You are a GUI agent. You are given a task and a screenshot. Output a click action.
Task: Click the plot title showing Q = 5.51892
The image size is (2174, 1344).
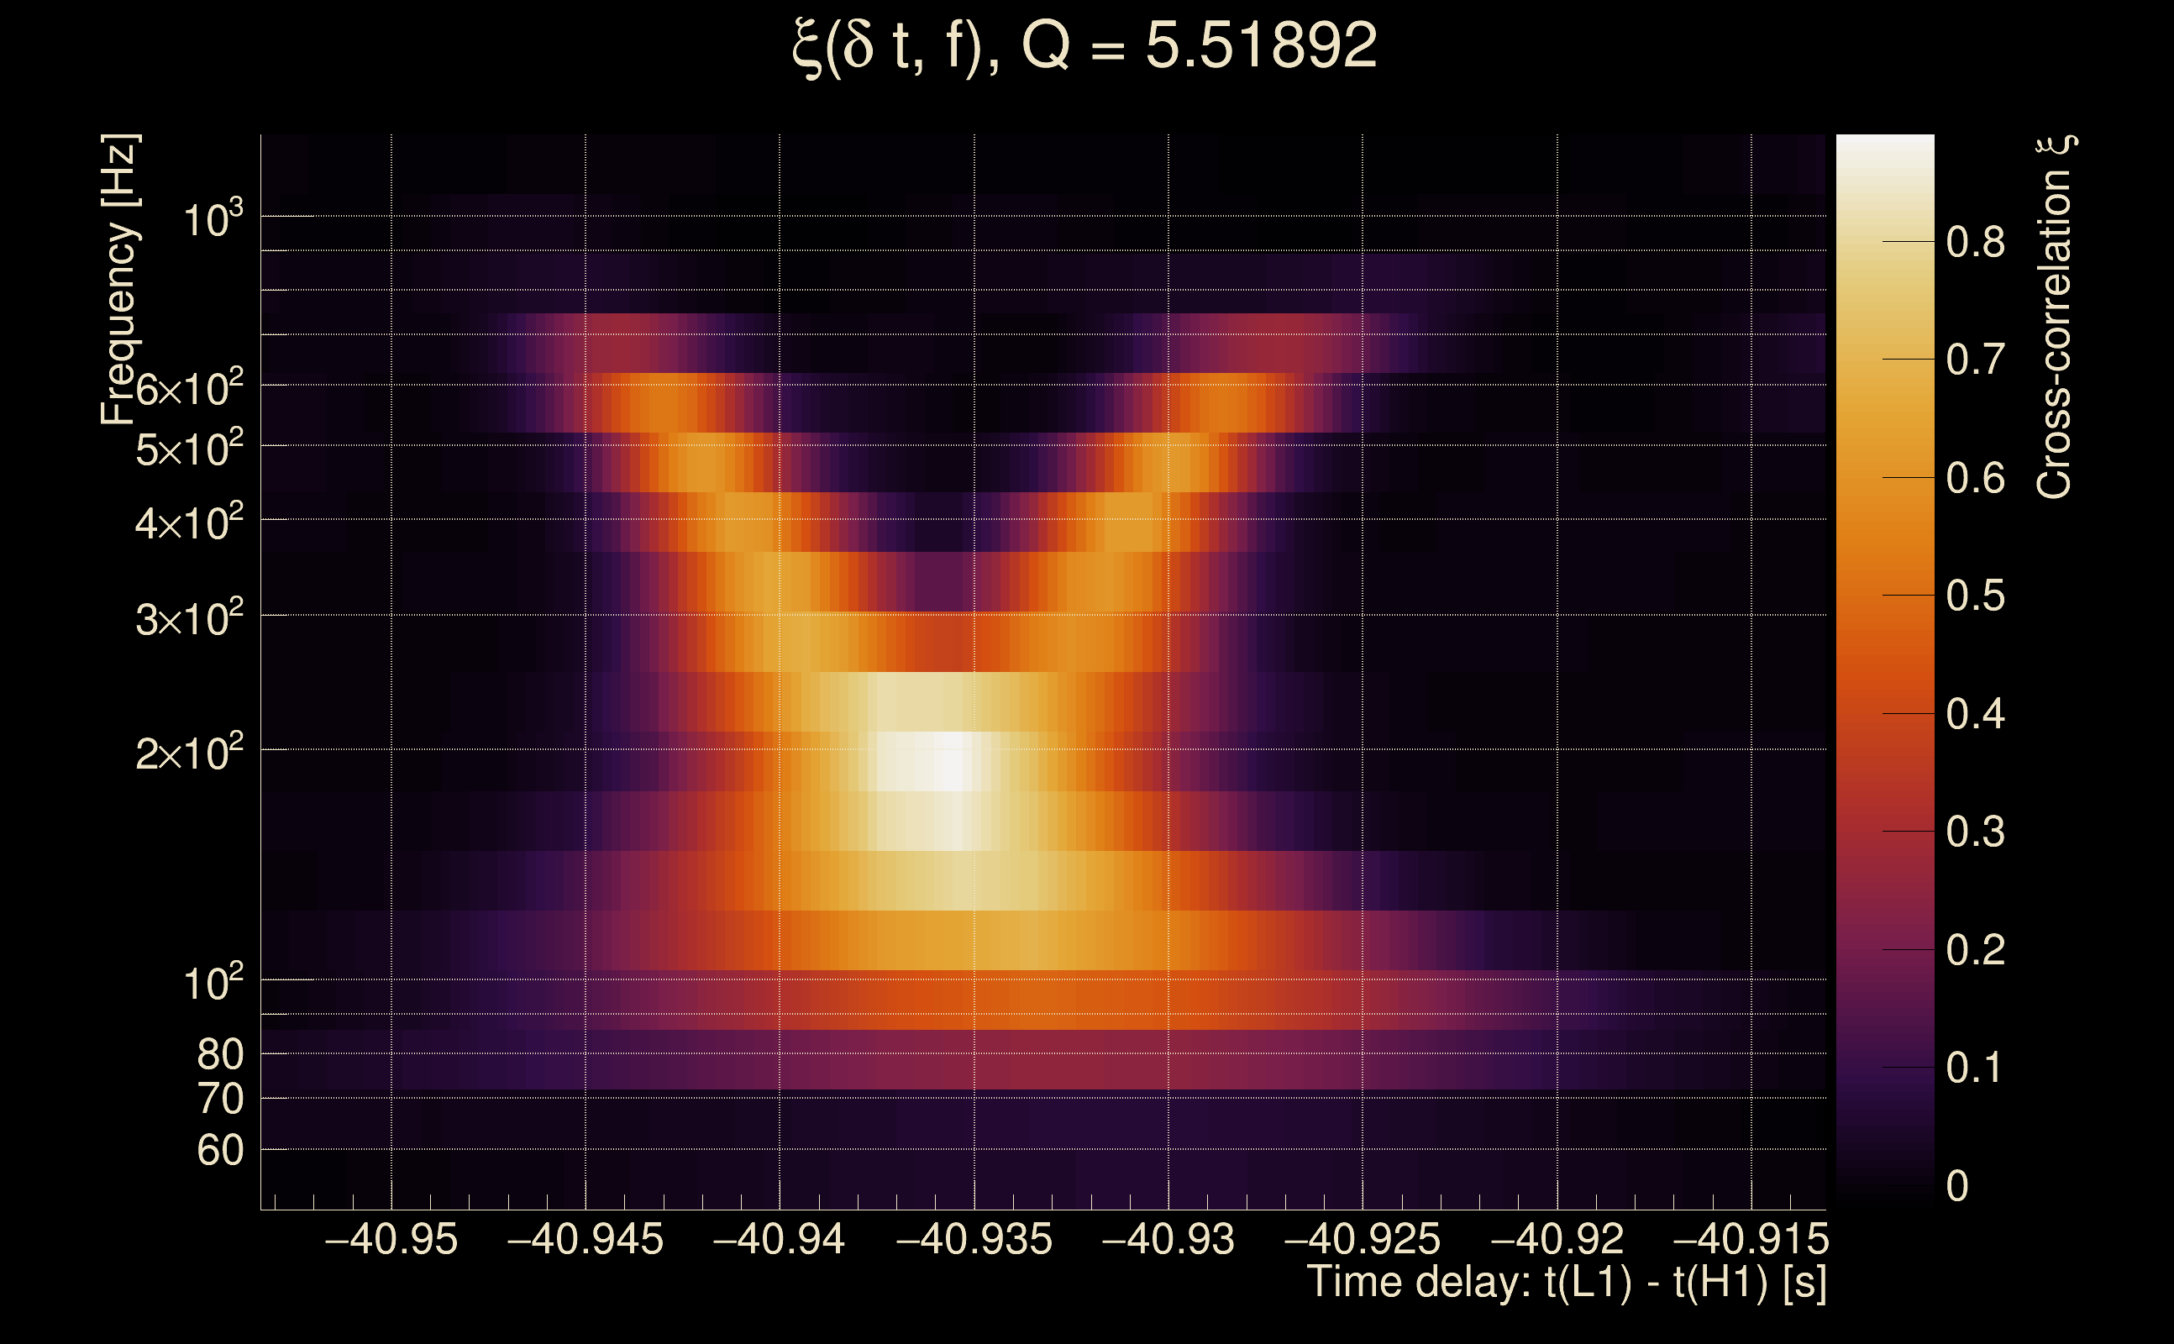(1084, 46)
